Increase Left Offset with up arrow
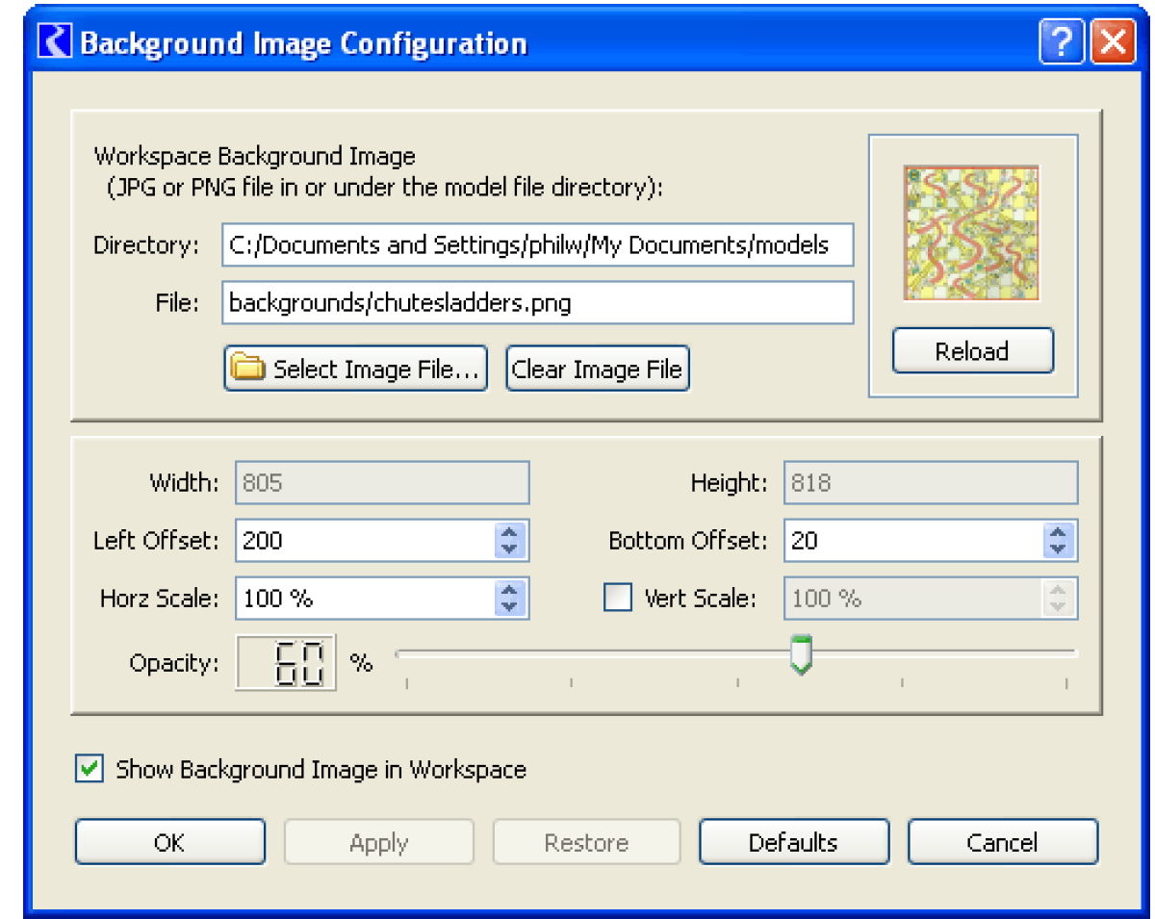This screenshot has height=919, width=1155. pos(509,532)
